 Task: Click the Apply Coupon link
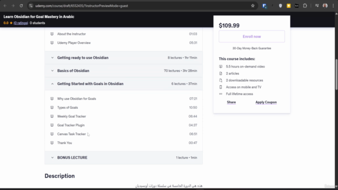tap(266, 102)
